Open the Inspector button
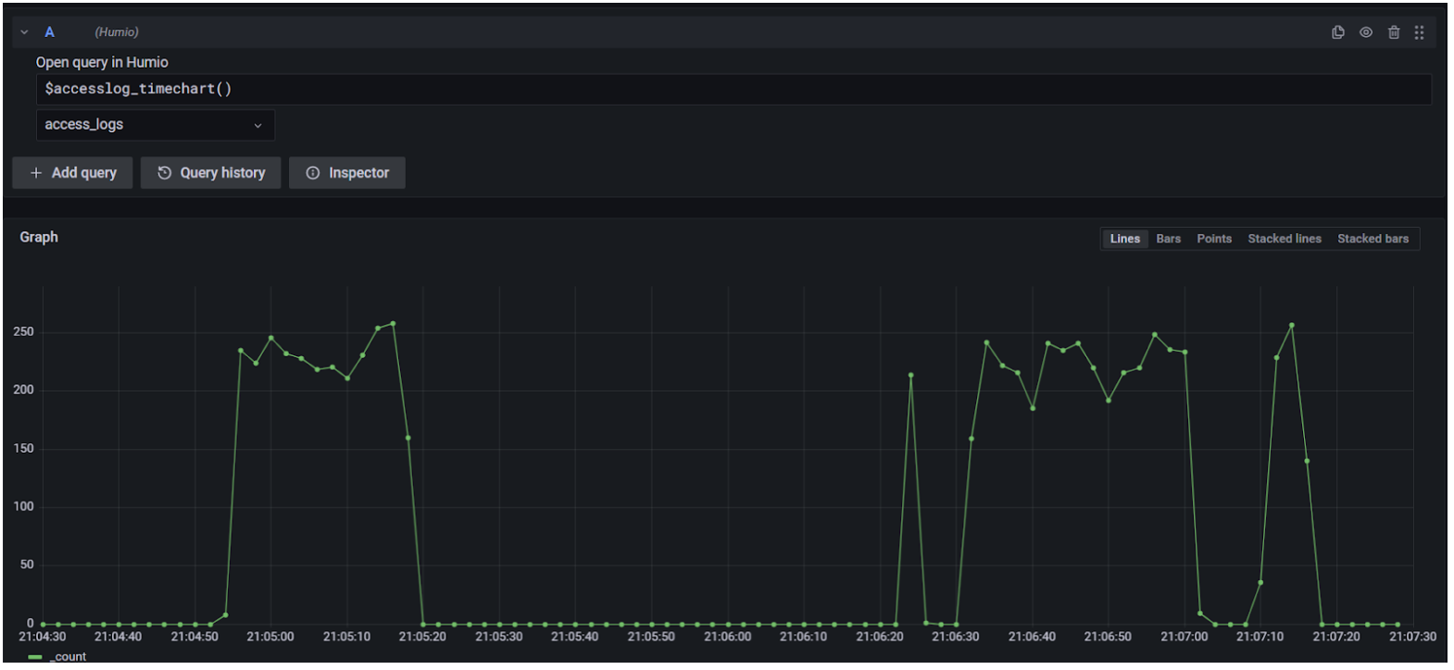Image resolution: width=1454 pixels, height=670 pixels. pos(346,173)
